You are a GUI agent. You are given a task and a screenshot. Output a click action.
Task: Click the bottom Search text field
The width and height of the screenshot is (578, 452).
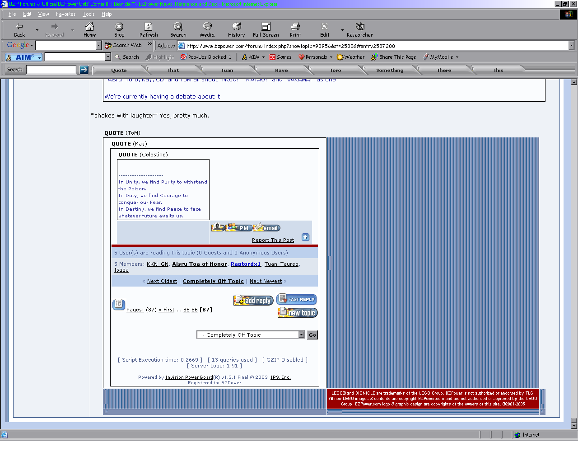point(51,70)
